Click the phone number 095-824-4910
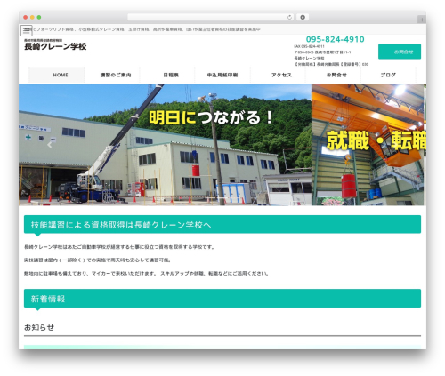445x376 pixels. pyautogui.click(x=336, y=39)
